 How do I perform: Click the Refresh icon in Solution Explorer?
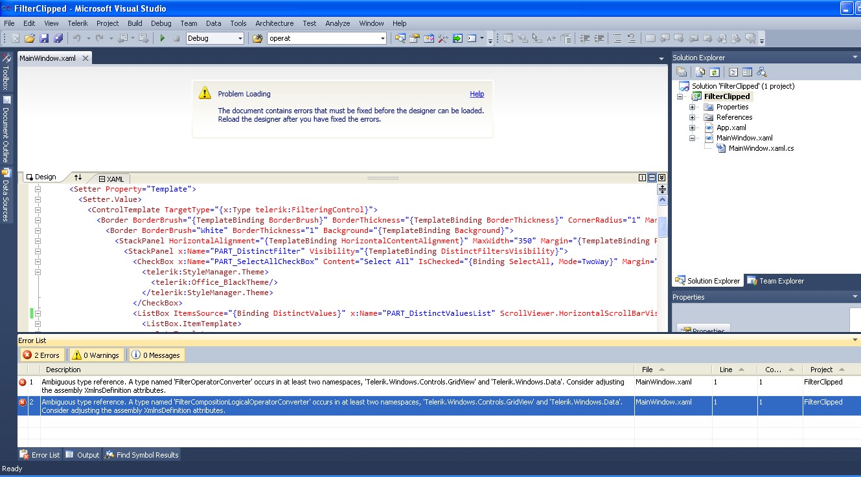[x=714, y=72]
